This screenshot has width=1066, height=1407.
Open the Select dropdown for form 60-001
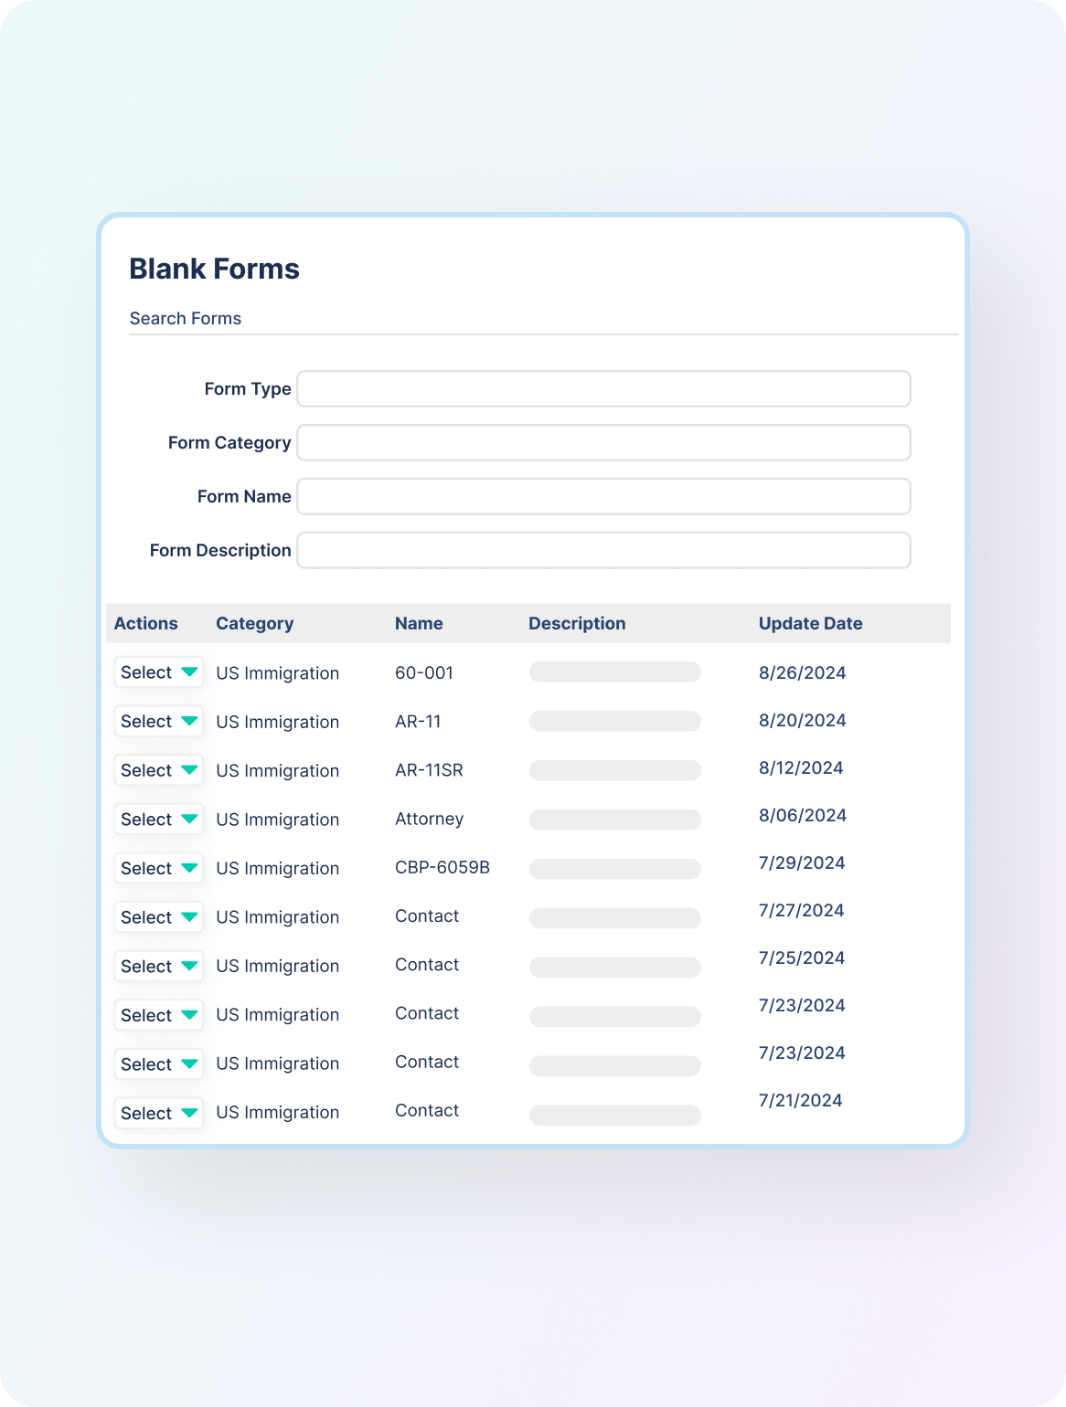pyautogui.click(x=158, y=672)
